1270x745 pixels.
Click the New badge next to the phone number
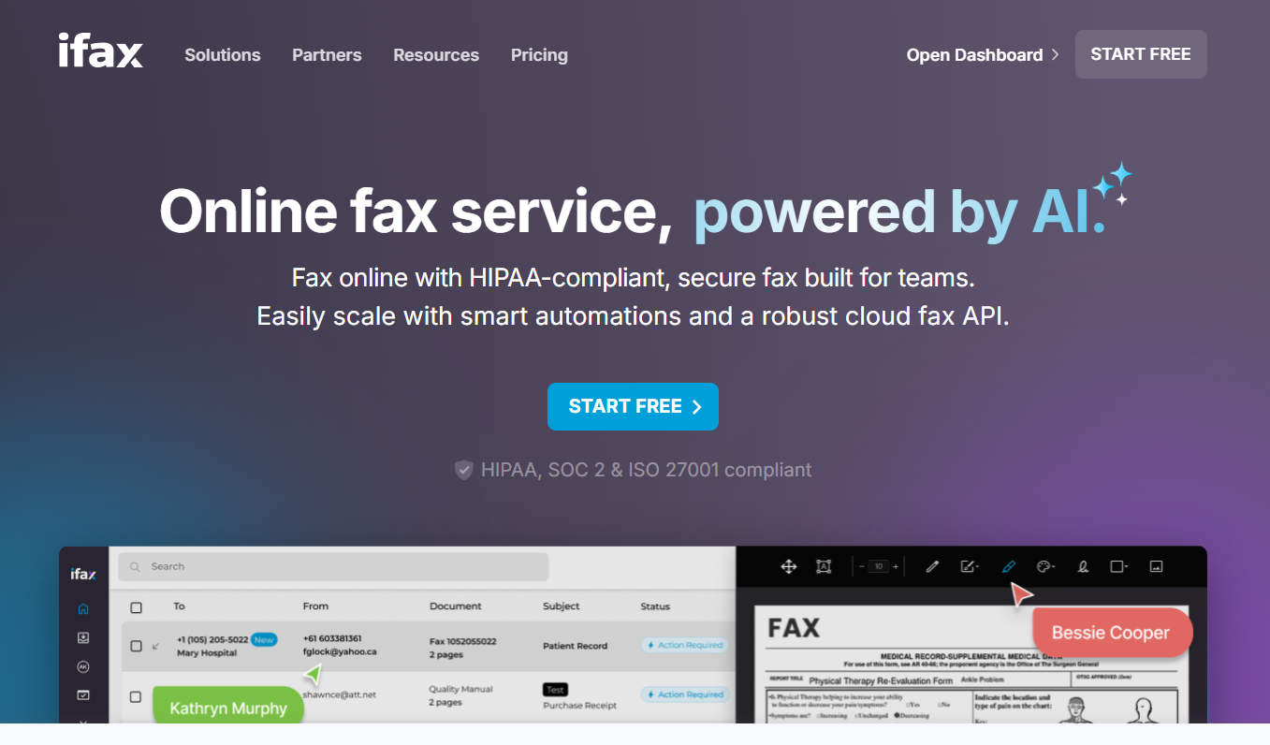(x=264, y=640)
